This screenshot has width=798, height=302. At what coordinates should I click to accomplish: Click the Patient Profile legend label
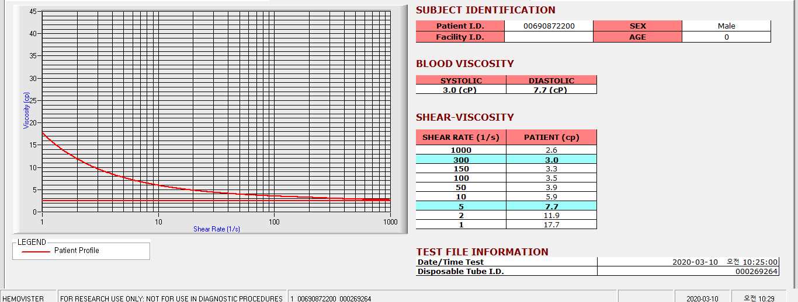click(77, 250)
